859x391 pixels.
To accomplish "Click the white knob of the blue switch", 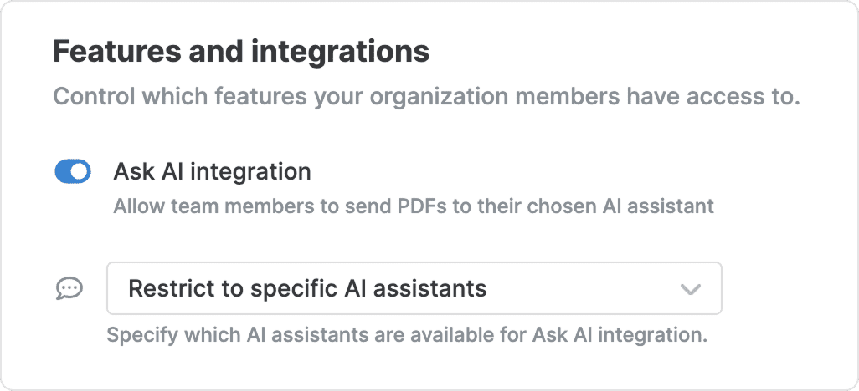I will [x=80, y=172].
